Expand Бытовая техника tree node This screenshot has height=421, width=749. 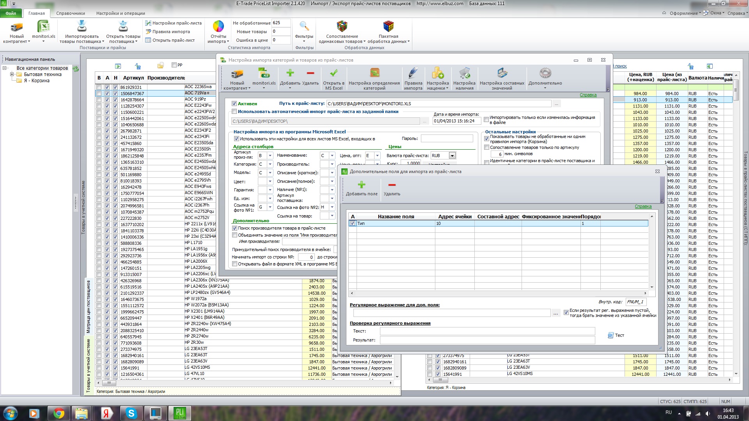coord(12,74)
